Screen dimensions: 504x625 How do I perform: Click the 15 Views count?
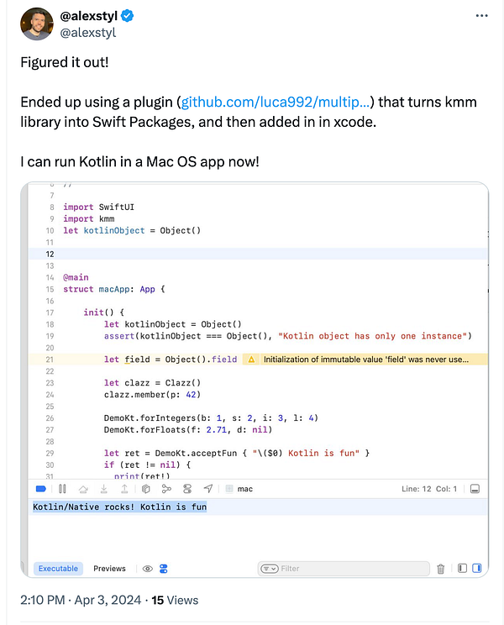tap(175, 600)
